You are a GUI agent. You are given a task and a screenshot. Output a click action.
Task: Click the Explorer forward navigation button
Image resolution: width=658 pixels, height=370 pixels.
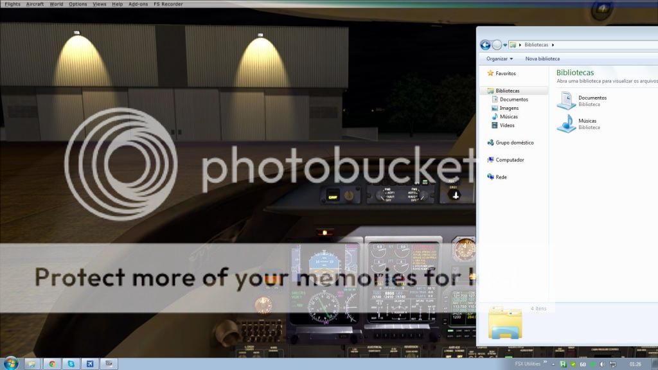[x=497, y=45]
